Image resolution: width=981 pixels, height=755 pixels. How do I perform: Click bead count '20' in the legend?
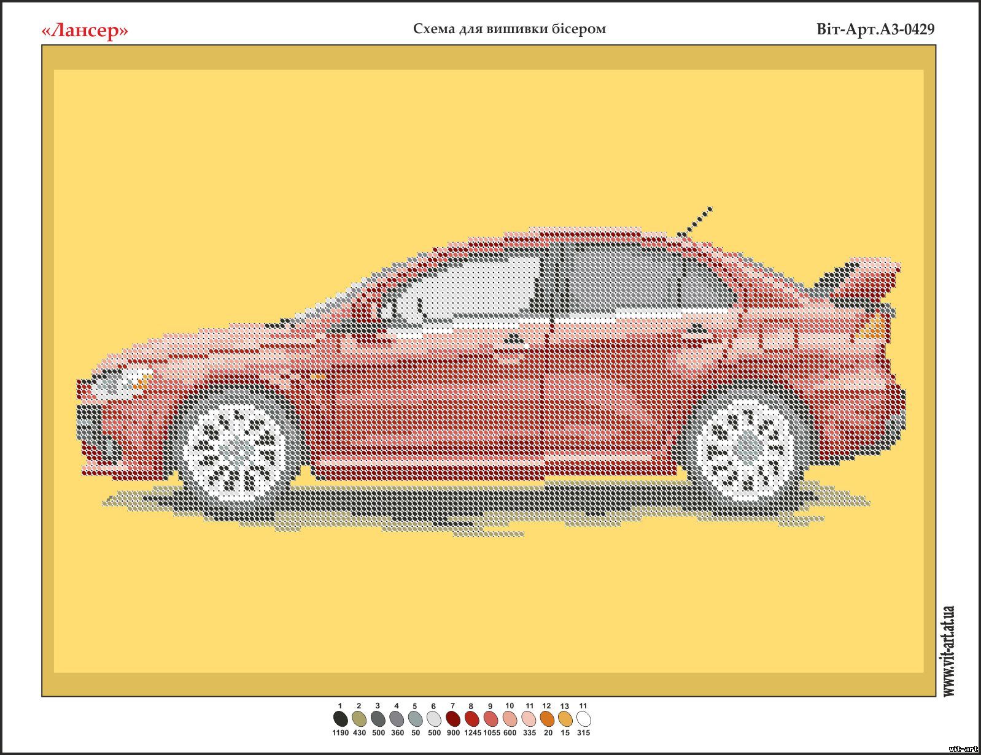click(x=548, y=733)
